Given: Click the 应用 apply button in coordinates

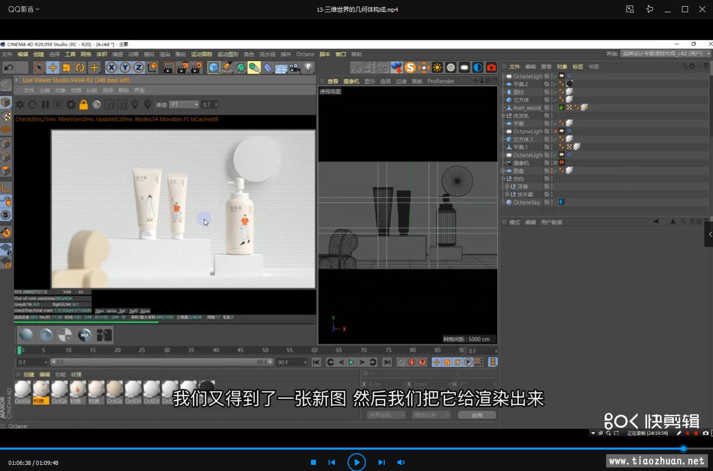Looking at the screenshot, I should 477,415.
